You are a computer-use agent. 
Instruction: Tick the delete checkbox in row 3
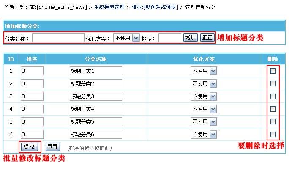(x=273, y=96)
